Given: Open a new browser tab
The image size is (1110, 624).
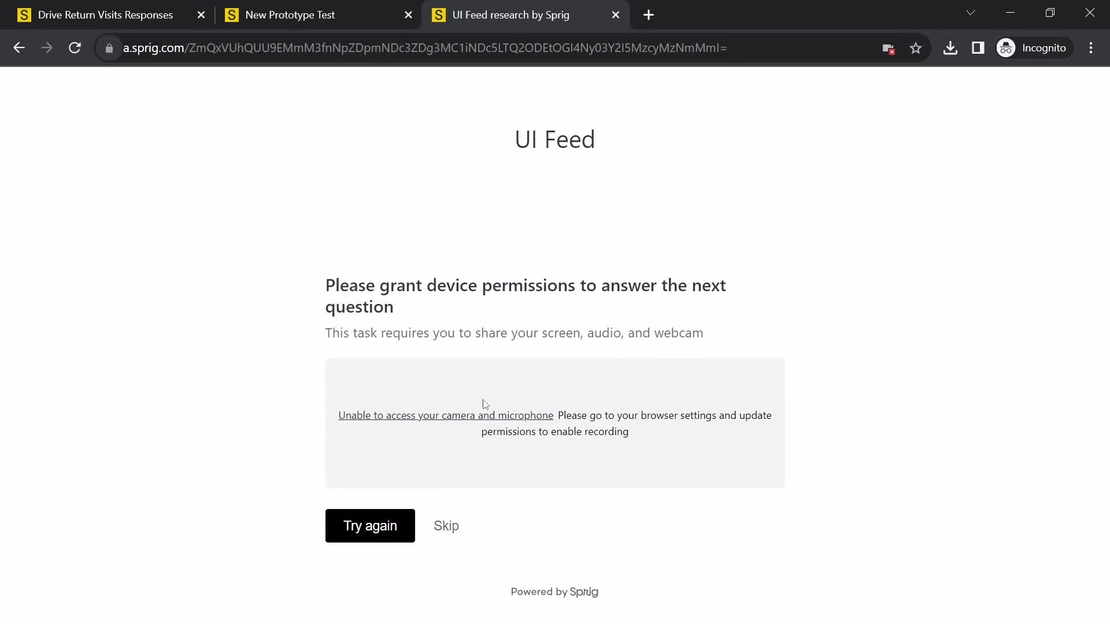Looking at the screenshot, I should [x=647, y=15].
